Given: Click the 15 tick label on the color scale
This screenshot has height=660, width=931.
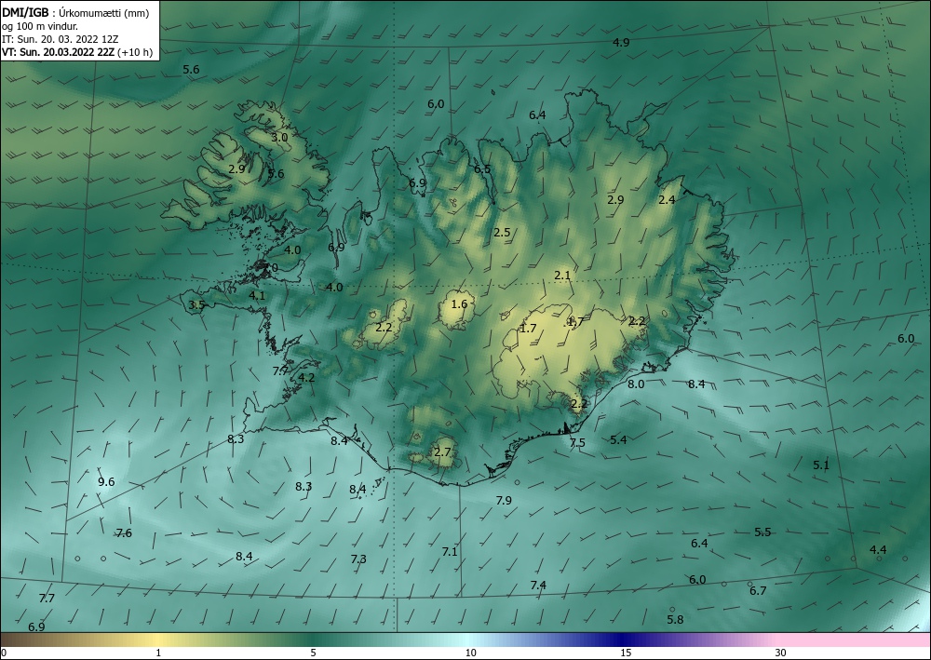Looking at the screenshot, I should 626,653.
